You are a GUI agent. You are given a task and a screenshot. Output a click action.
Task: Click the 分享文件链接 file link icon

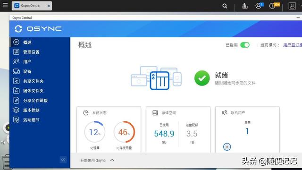[x=16, y=100]
